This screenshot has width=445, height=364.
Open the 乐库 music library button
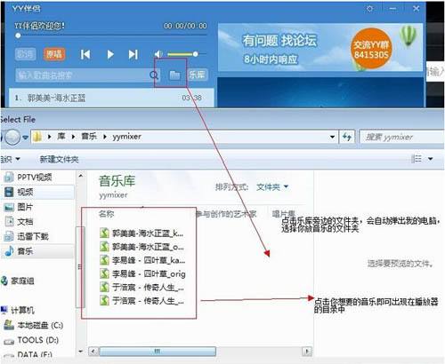click(198, 75)
